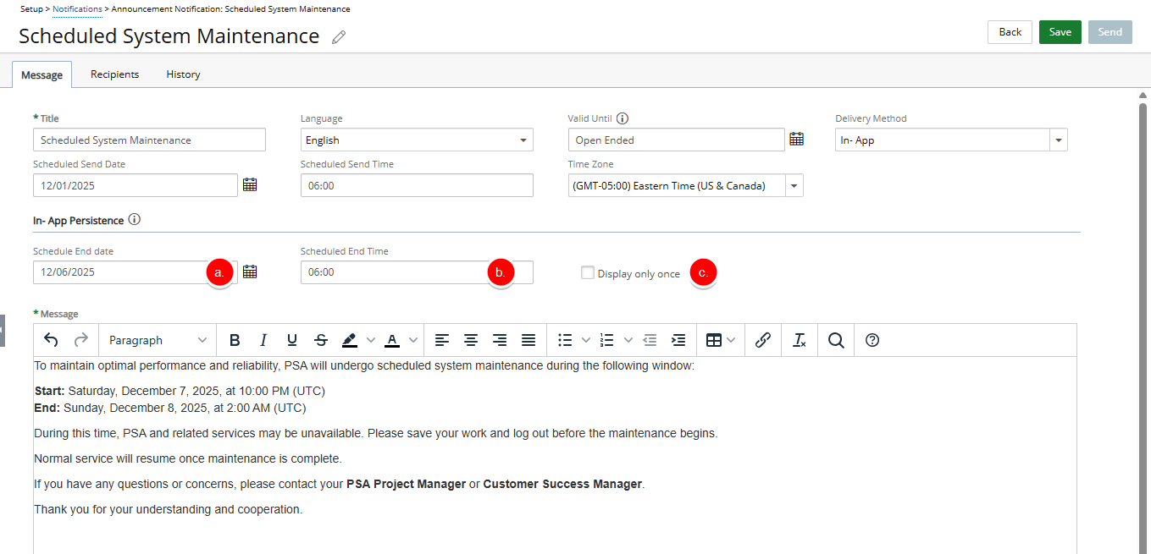This screenshot has height=554, width=1151.
Task: Apply strikethrough formatting
Action: (321, 340)
